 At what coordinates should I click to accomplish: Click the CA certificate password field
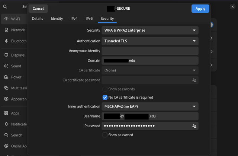(x=150, y=80)
